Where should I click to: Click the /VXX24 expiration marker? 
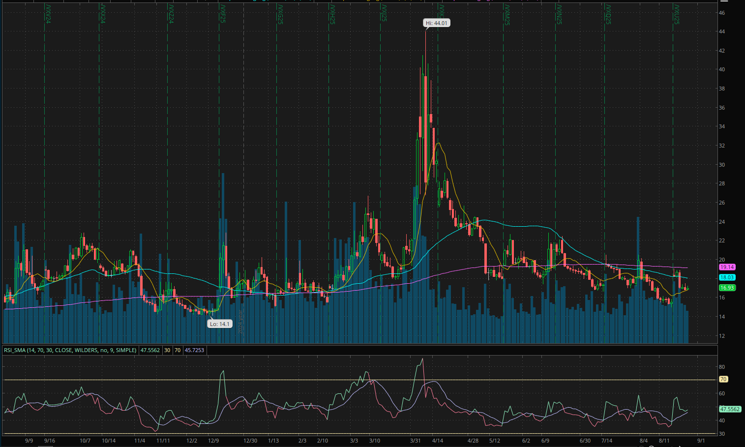pyautogui.click(x=103, y=14)
